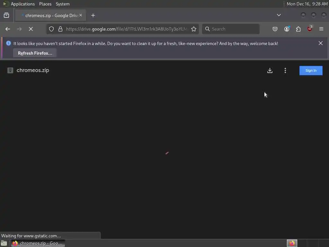Focus the Search input field

tap(231, 29)
